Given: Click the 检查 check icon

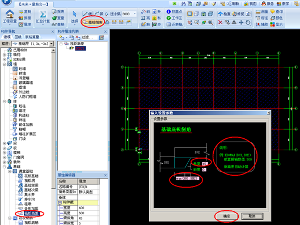Looking at the screenshot, I should [x=224, y=14].
